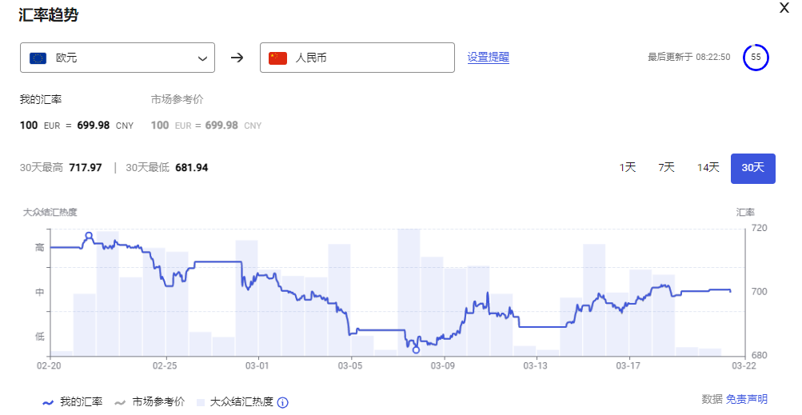
Task: Click the arrow between the two currencies
Action: [237, 58]
